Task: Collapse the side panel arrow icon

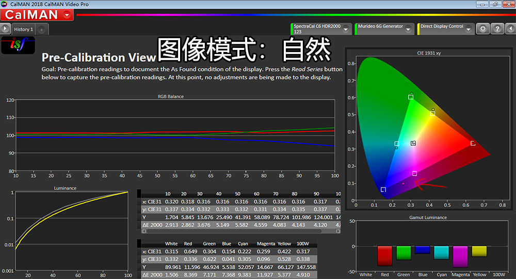Action: click(x=511, y=29)
